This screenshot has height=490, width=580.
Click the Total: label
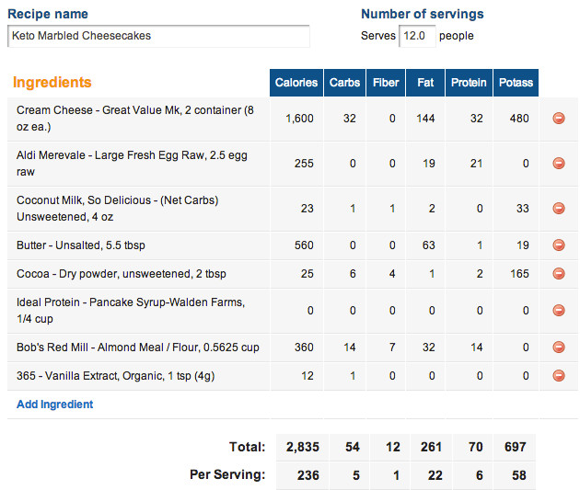click(248, 447)
